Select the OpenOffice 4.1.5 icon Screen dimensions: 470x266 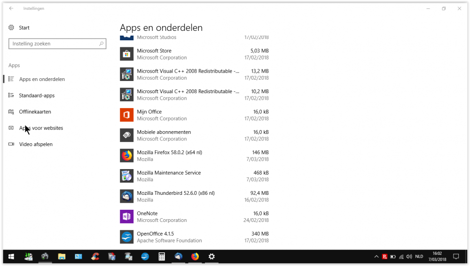[126, 237]
